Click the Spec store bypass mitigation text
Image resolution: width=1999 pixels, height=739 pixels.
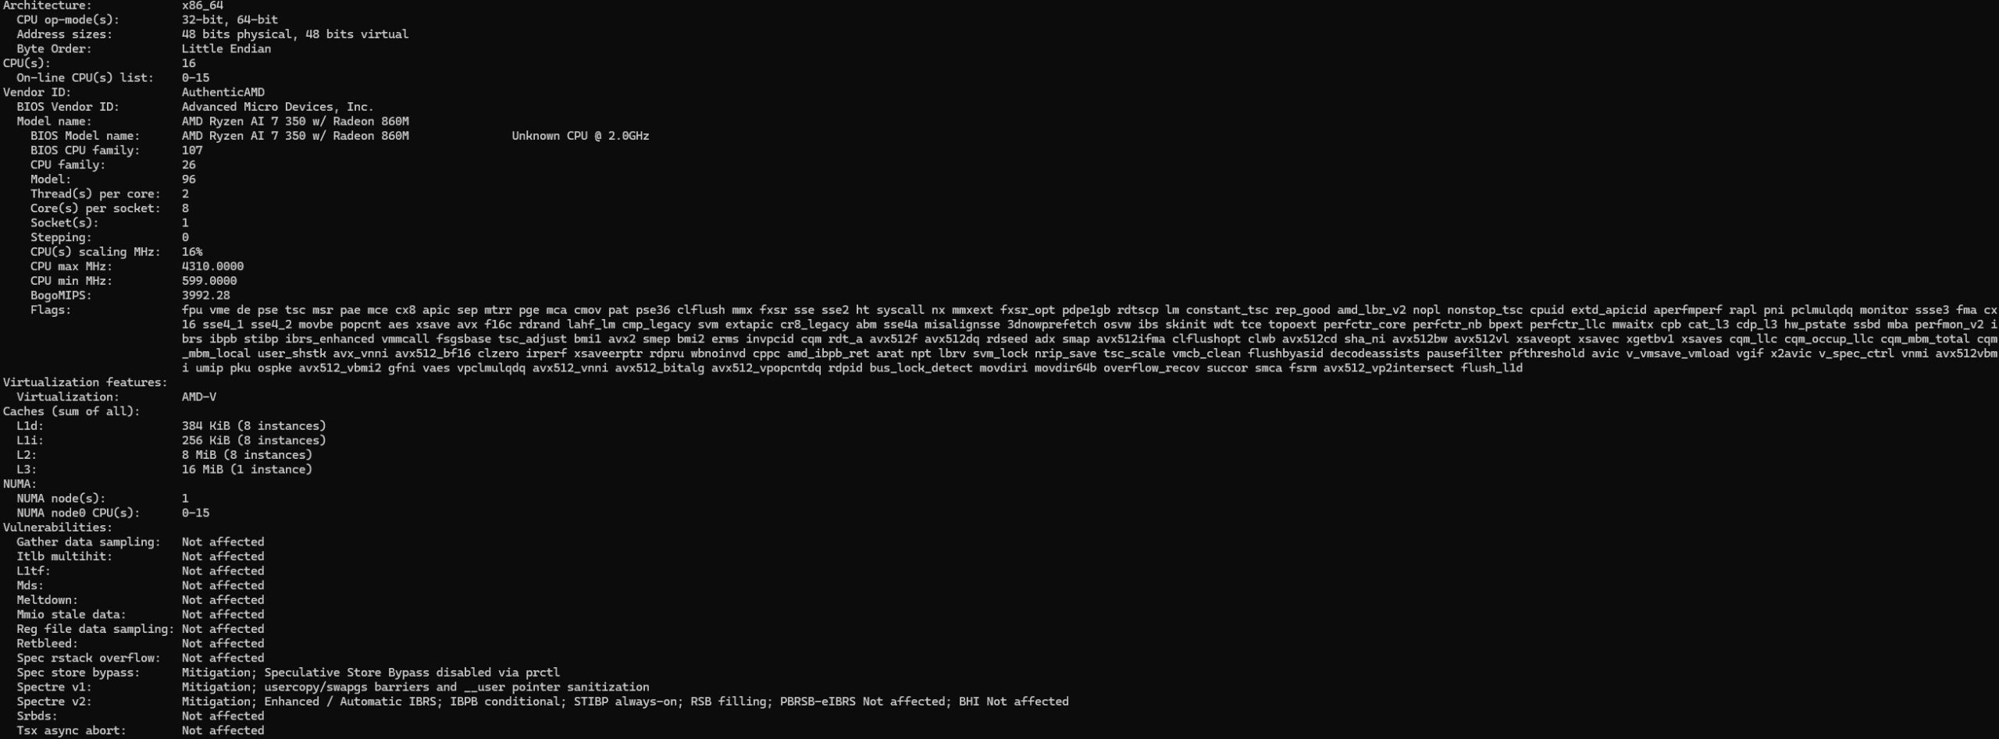(x=370, y=673)
